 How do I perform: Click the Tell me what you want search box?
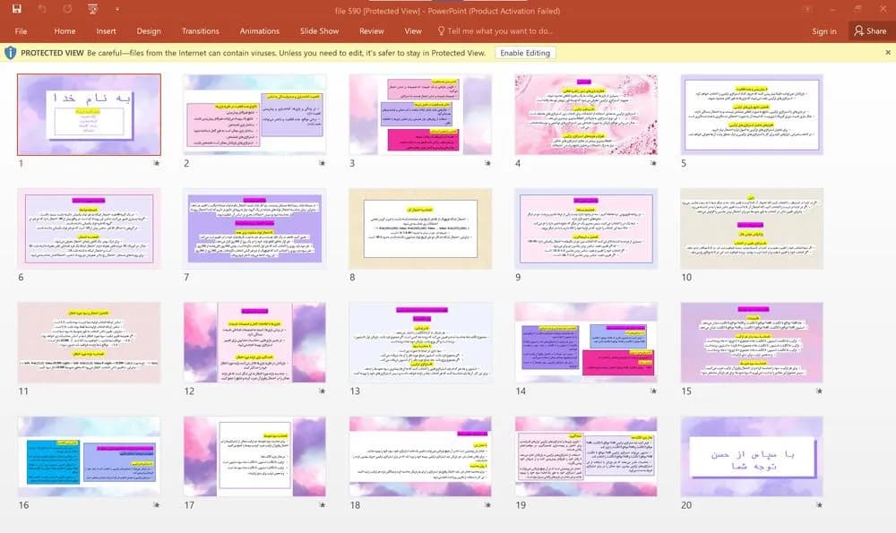(x=495, y=31)
